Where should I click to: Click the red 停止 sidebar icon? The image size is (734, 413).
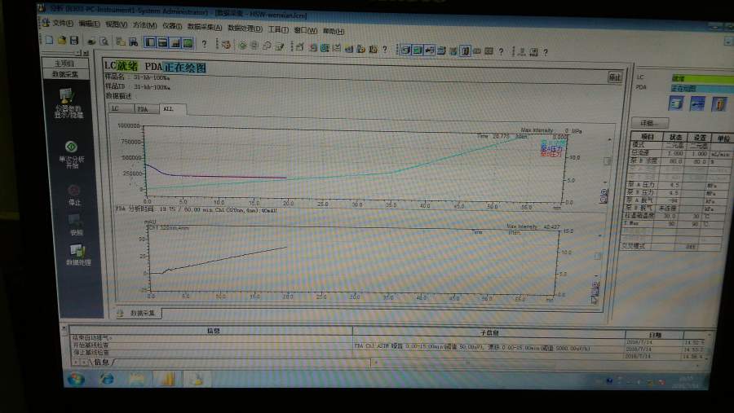coord(74,195)
